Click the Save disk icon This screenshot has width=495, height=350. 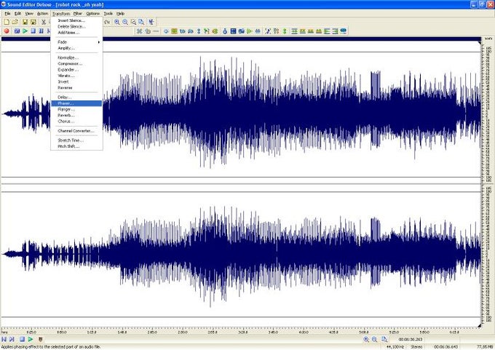pos(25,22)
